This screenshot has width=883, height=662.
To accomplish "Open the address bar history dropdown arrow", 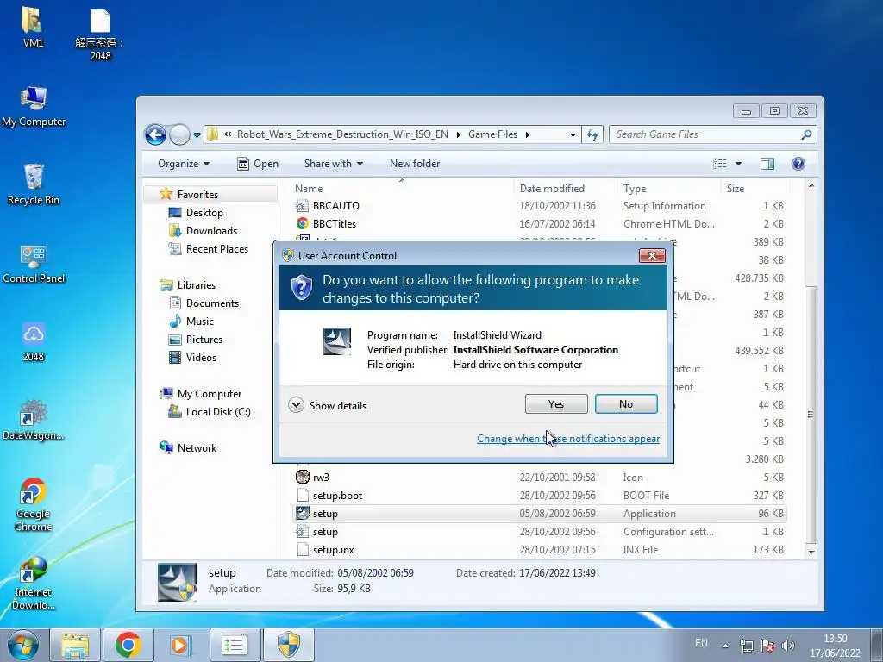I will pyautogui.click(x=573, y=135).
